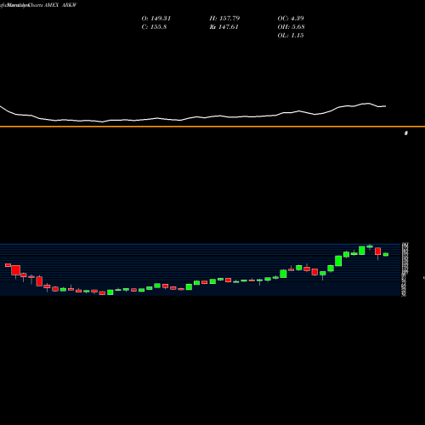Image resolution: width=425 pixels, height=425 pixels.
Task: Click the tallest green candlestick in the rally
Action: point(338,261)
